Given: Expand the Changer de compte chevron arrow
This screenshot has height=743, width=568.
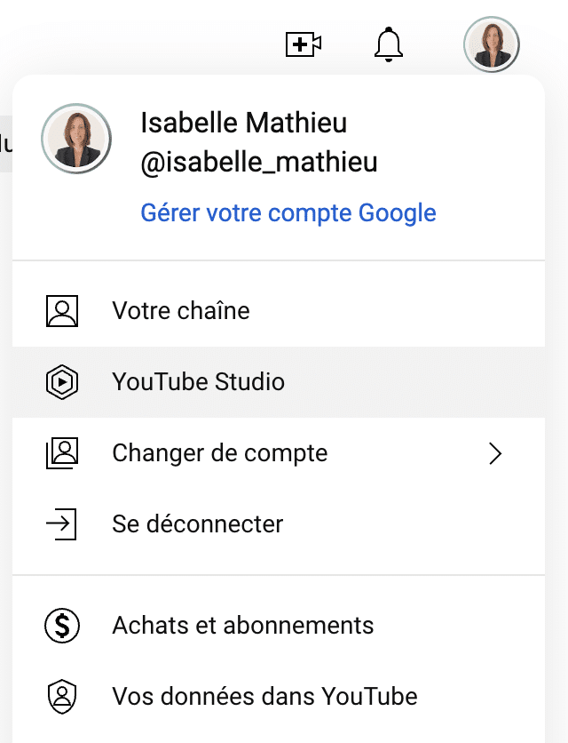Looking at the screenshot, I should (x=495, y=453).
